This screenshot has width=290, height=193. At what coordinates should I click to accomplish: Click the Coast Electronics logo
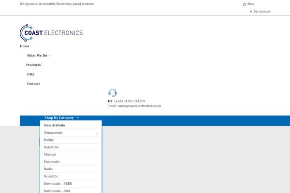point(51,33)
